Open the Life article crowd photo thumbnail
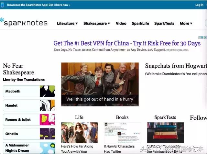 point(80,133)
